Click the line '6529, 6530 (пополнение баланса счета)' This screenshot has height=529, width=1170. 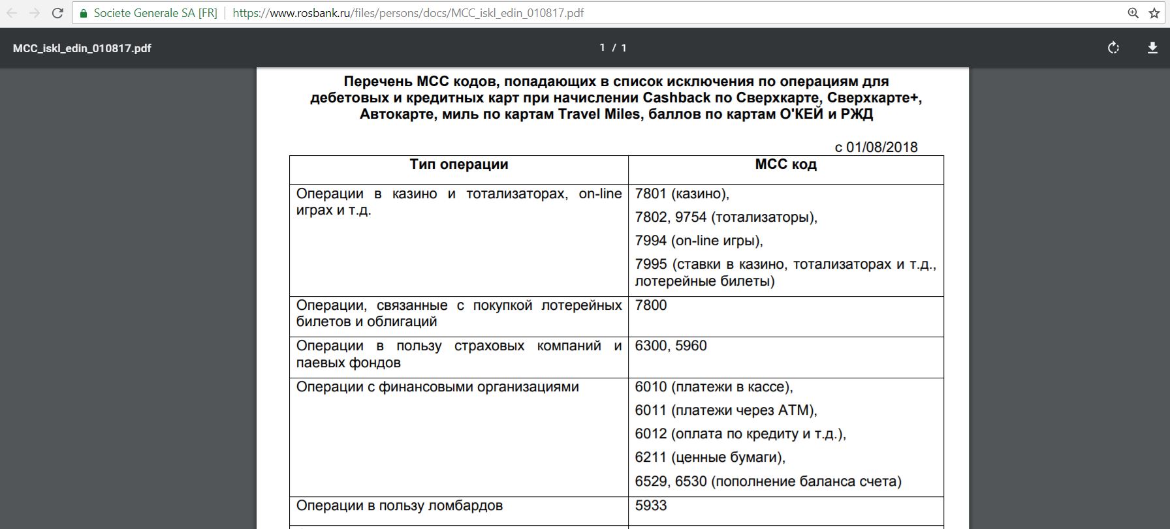pos(768,481)
